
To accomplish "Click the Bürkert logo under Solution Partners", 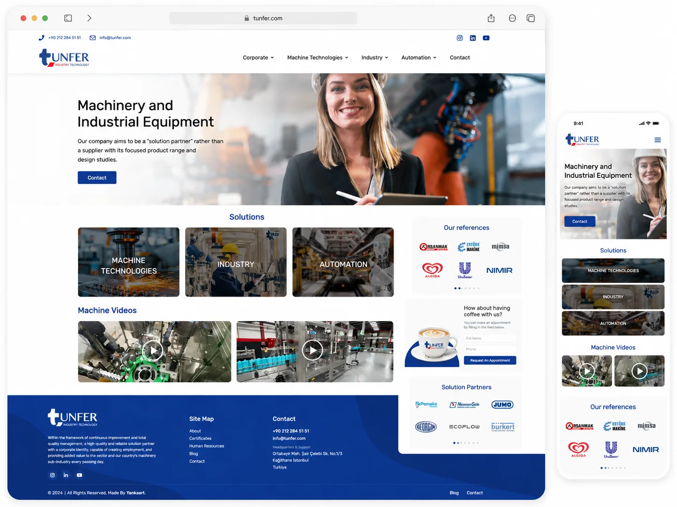I will (503, 427).
